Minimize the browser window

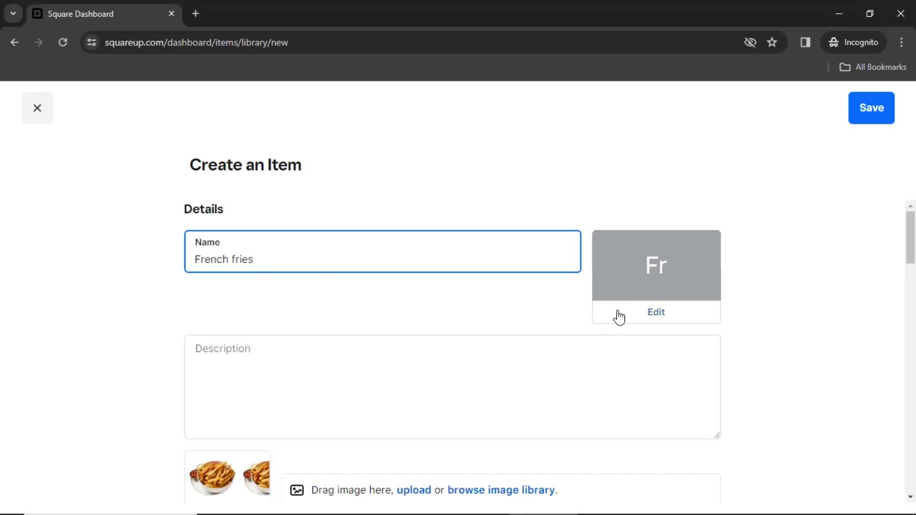[x=839, y=14]
